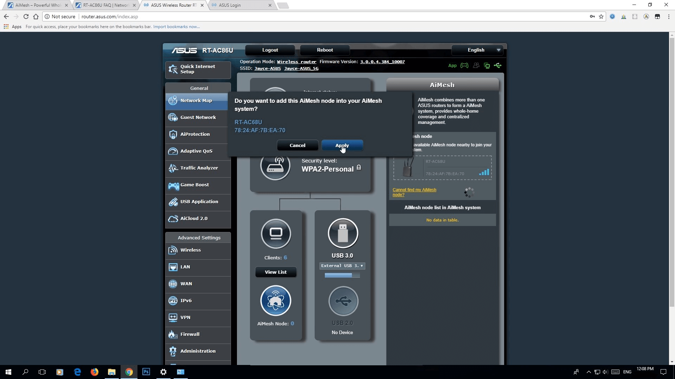675x379 pixels.
Task: Click the Clients computer circle icon
Action: pyautogui.click(x=276, y=234)
